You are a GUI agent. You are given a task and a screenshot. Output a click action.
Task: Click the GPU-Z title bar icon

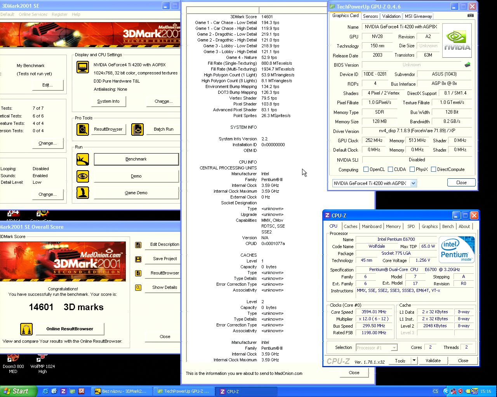pos(332,7)
